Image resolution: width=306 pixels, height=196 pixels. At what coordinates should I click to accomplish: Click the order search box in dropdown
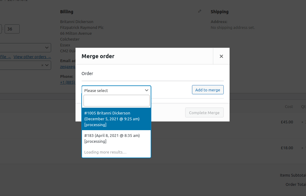click(x=116, y=101)
